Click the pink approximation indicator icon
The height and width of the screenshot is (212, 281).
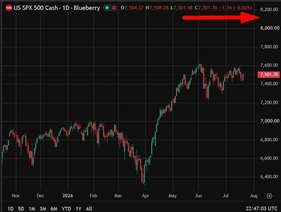[x=114, y=8]
